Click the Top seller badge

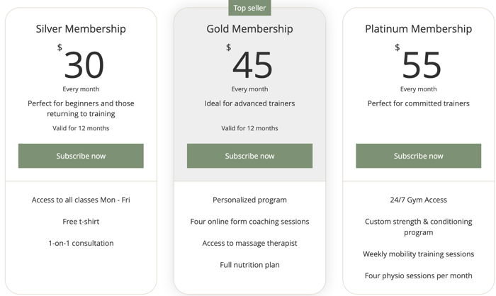pos(249,8)
